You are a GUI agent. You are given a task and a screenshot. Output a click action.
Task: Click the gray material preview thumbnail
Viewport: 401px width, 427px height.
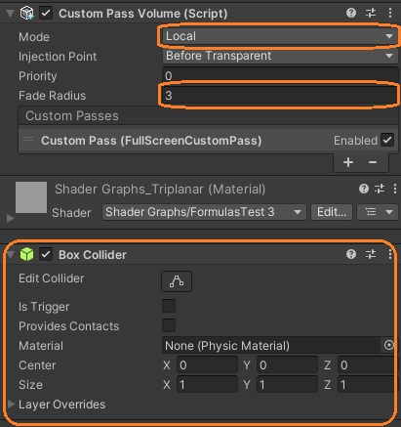tap(31, 197)
